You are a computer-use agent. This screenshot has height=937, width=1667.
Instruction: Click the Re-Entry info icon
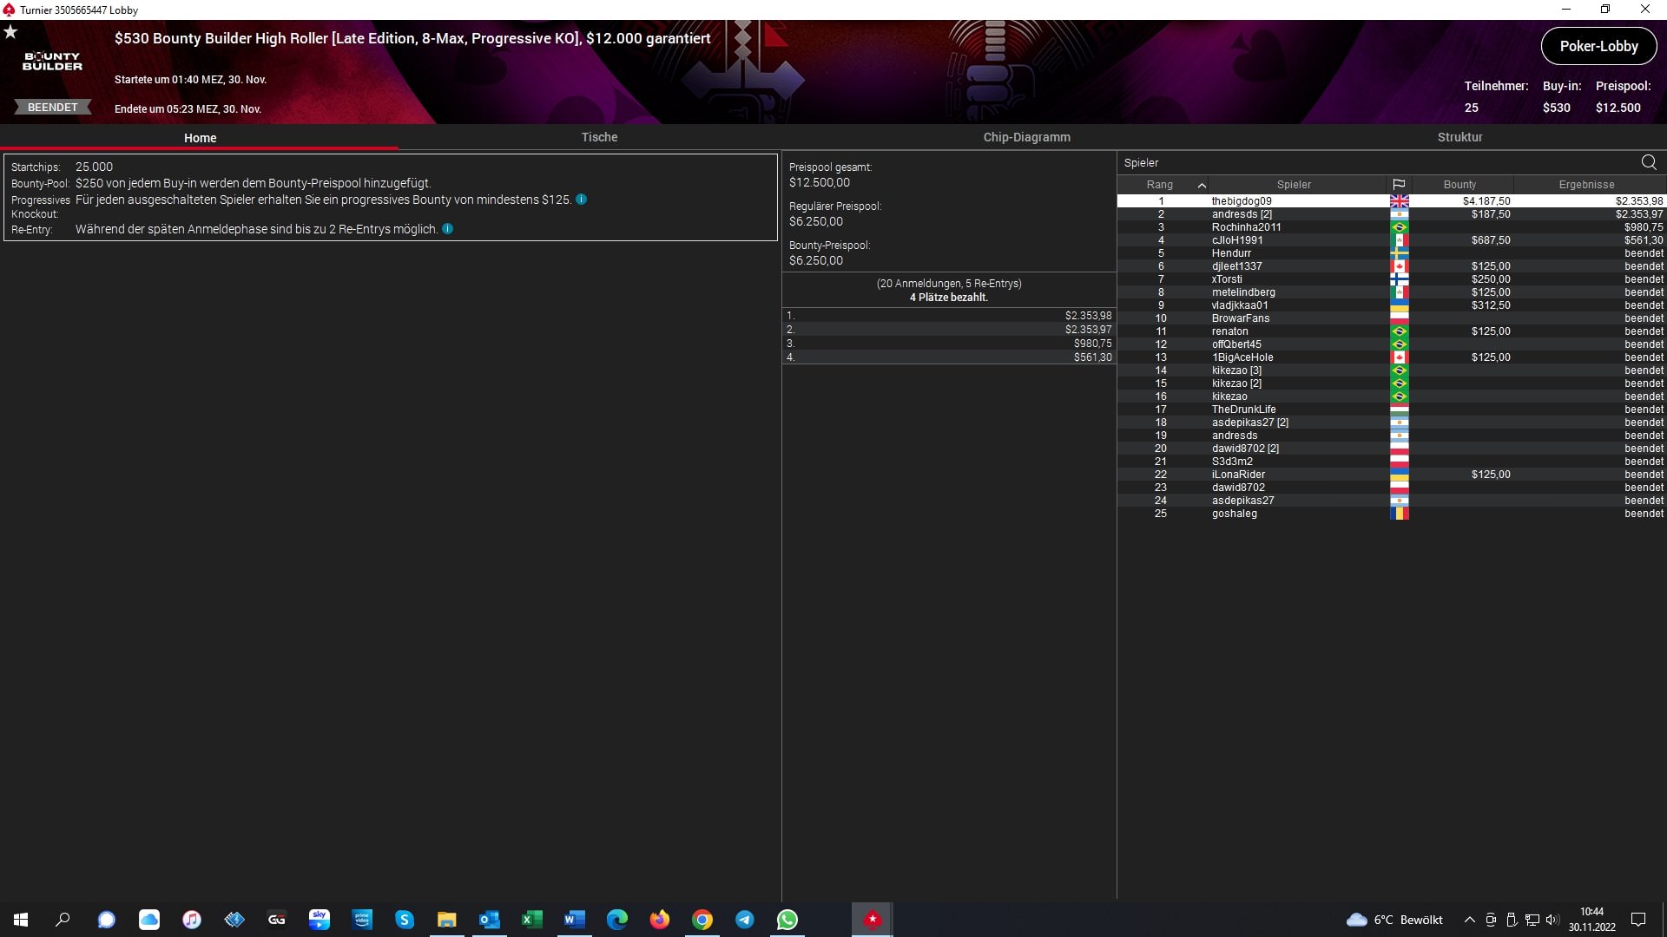pos(448,229)
